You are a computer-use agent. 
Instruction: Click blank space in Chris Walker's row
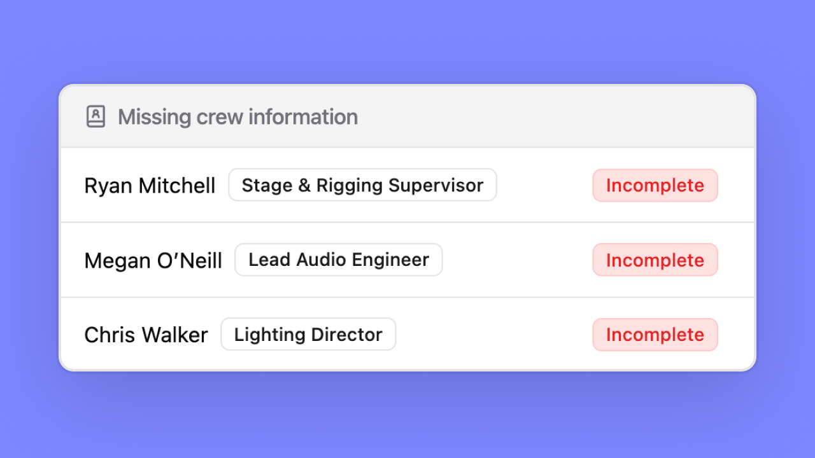click(493, 335)
